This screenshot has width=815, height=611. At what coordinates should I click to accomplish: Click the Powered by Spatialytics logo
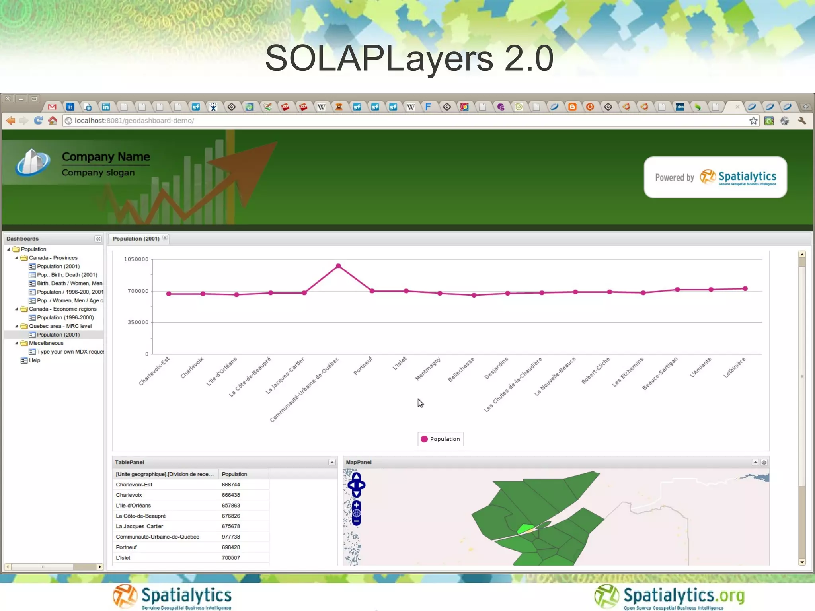click(716, 177)
